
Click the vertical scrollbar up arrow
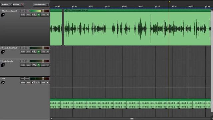(x=212, y=10)
